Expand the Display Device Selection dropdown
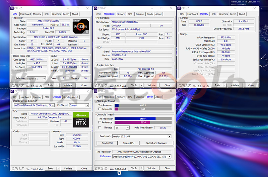Viewport: 268px width, 177px height. point(53,105)
